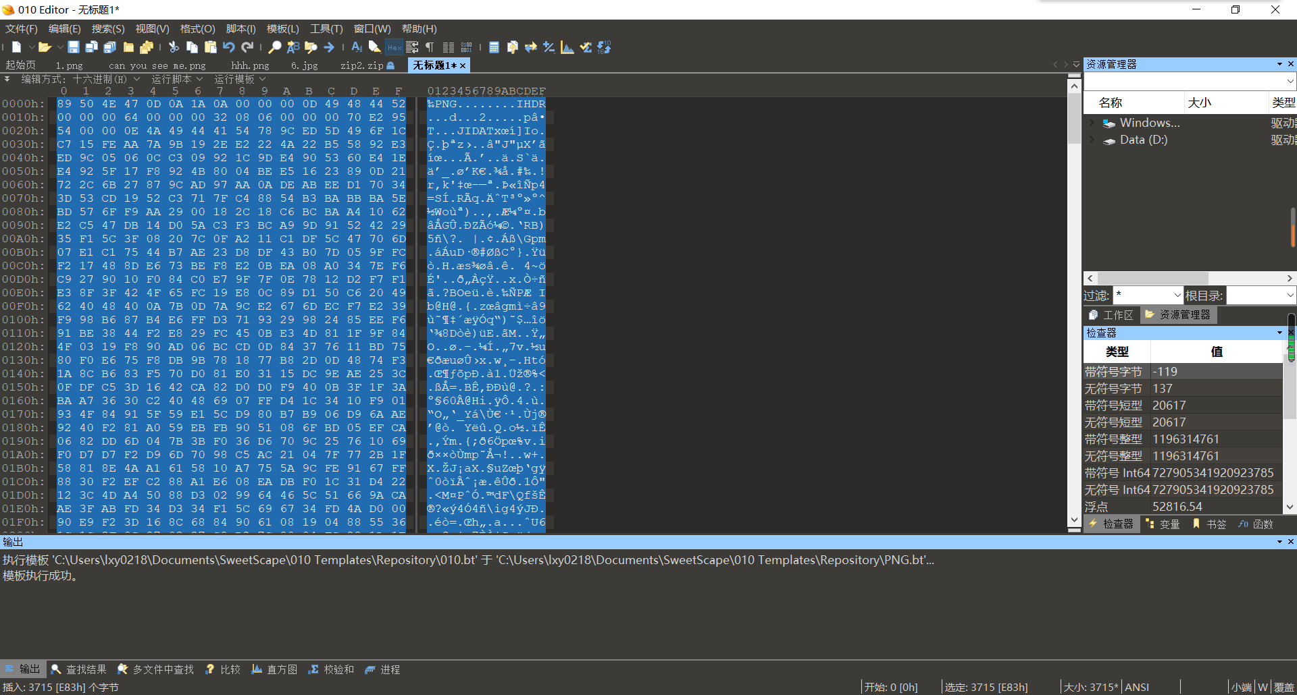1297x695 pixels.
Task: Open the Calculator tool icon
Action: [x=494, y=47]
